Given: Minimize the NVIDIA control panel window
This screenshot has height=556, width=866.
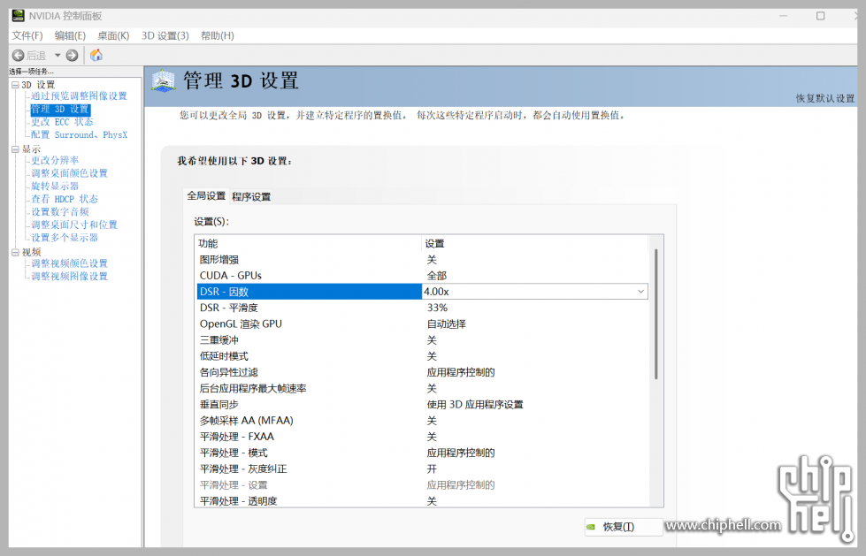Looking at the screenshot, I should pos(783,16).
